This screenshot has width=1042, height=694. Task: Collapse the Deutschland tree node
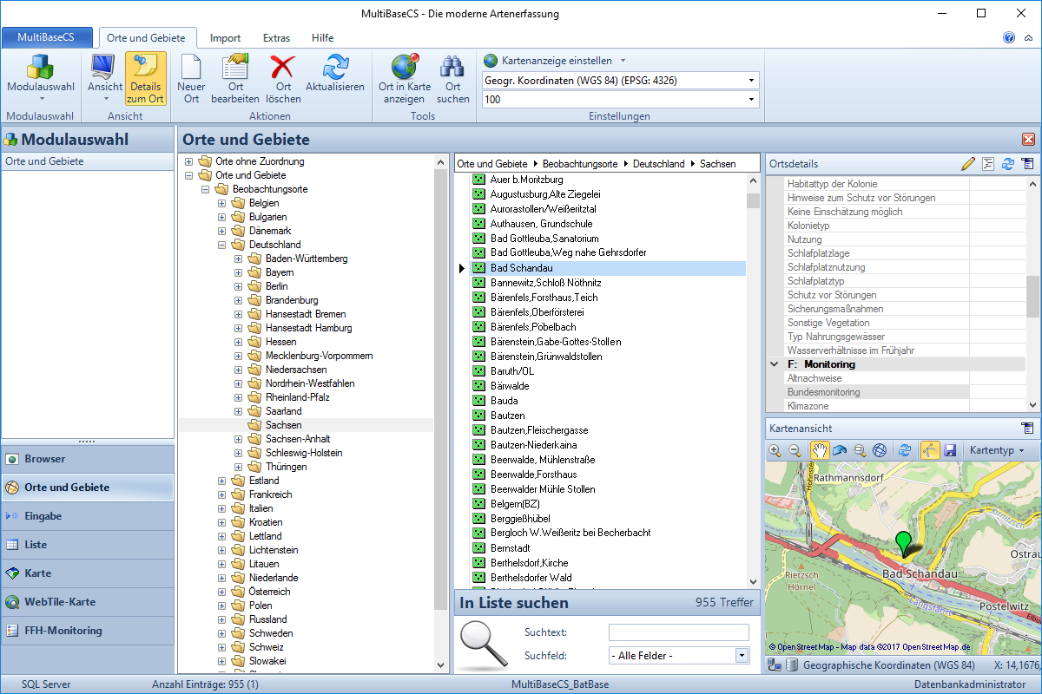click(x=221, y=245)
